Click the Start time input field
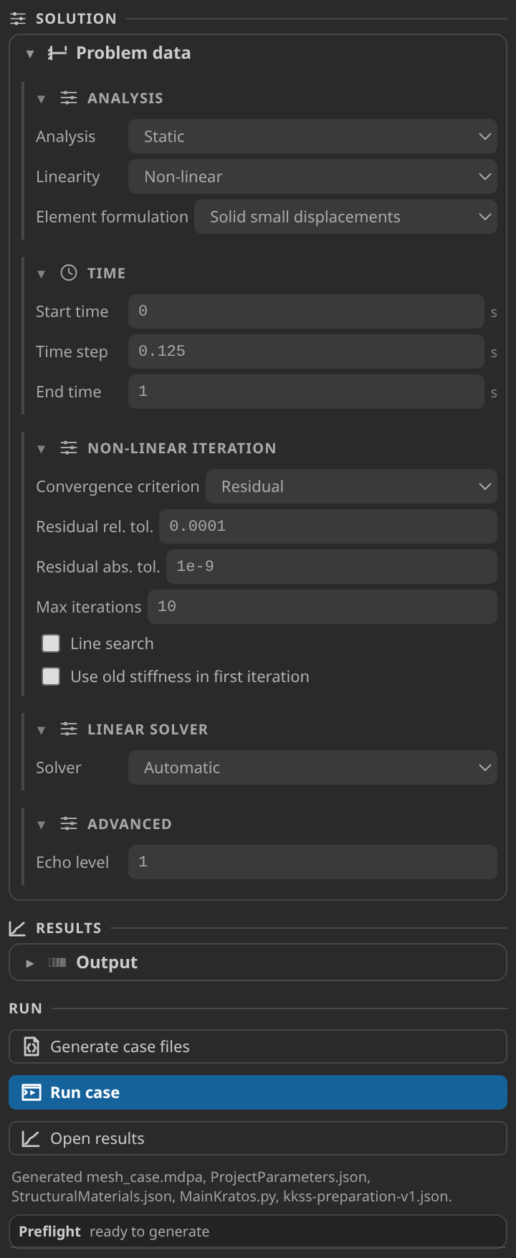This screenshot has width=516, height=1258. (306, 311)
